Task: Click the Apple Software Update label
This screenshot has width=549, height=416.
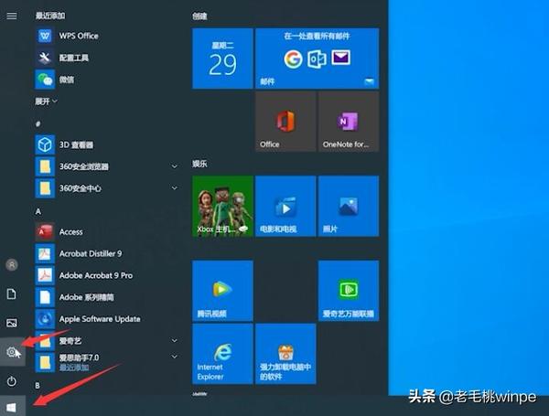Action: pyautogui.click(x=100, y=319)
